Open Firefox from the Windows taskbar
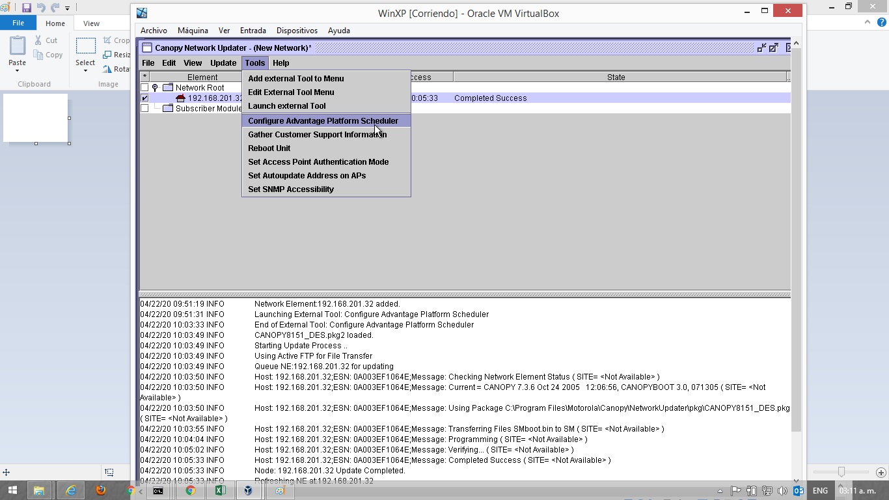 coord(101,490)
